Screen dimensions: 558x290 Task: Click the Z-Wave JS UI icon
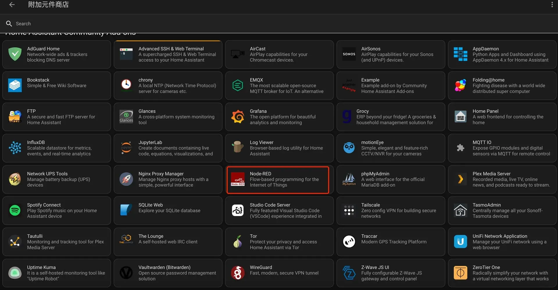349,273
